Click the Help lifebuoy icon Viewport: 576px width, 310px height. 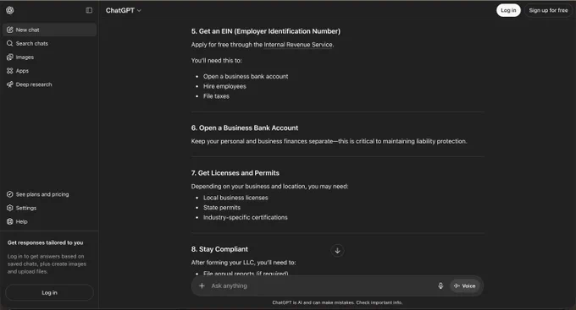(10, 221)
